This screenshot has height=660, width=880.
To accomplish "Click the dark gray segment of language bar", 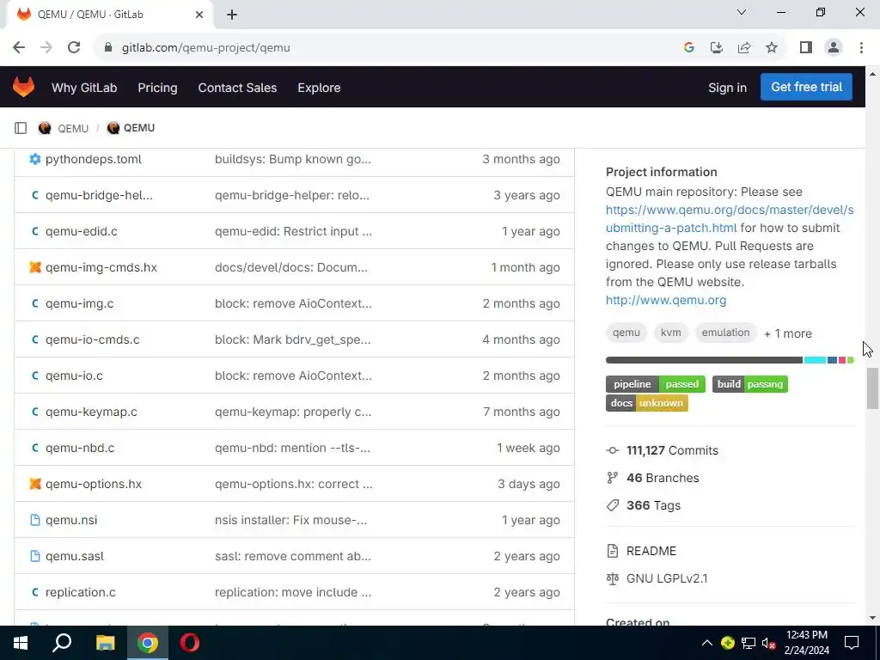I will tap(705, 360).
